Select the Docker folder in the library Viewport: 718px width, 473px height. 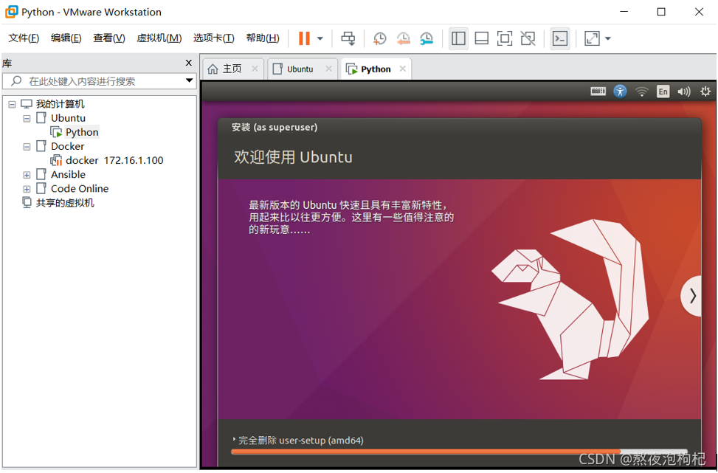pos(67,147)
